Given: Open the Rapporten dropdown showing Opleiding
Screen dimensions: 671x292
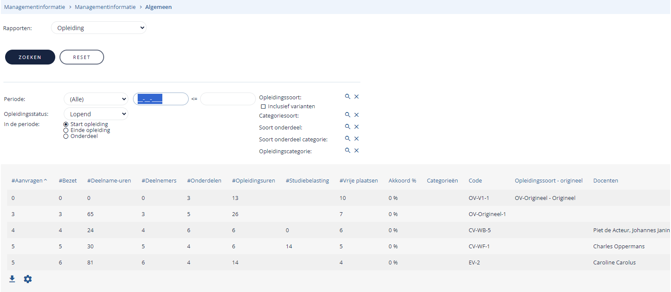Looking at the screenshot, I should tap(99, 28).
